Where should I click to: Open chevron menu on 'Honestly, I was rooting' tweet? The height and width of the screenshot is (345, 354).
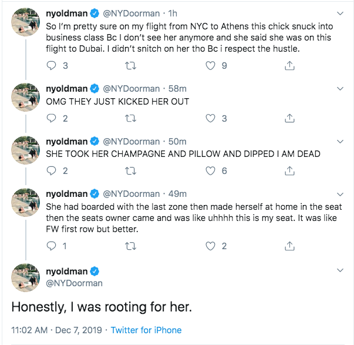pyautogui.click(x=340, y=271)
